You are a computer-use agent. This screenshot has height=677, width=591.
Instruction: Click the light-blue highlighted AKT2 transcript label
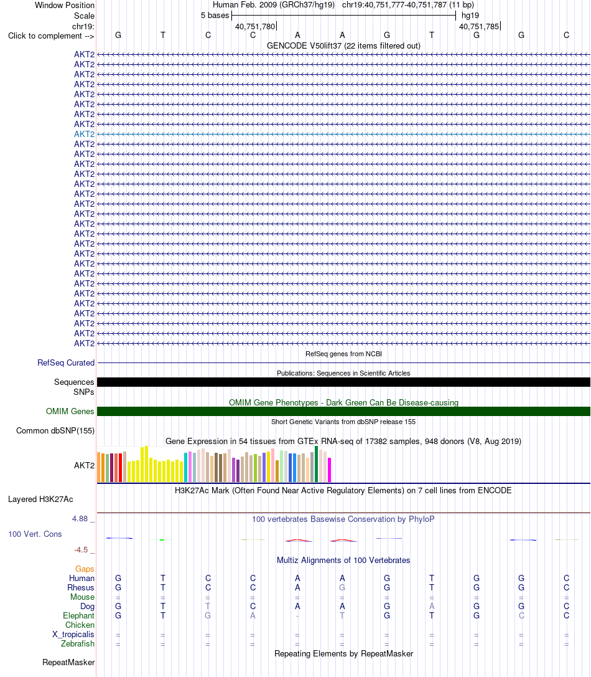tap(84, 134)
